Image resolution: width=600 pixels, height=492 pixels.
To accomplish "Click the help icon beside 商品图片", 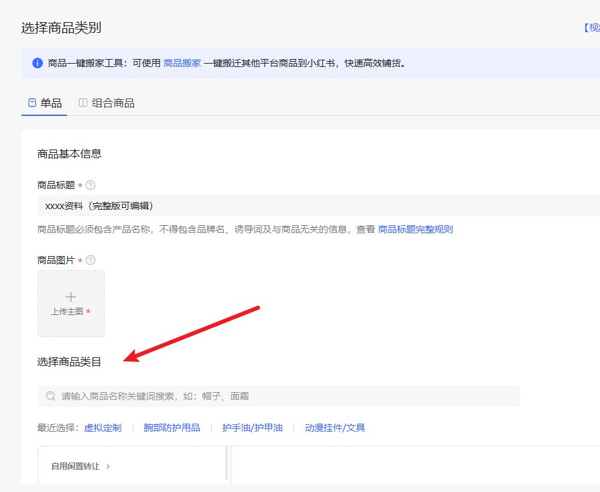I will [x=91, y=260].
